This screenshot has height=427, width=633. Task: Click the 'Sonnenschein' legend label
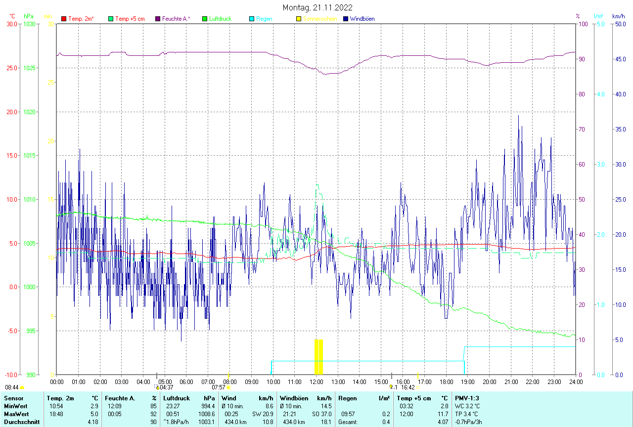coord(320,19)
